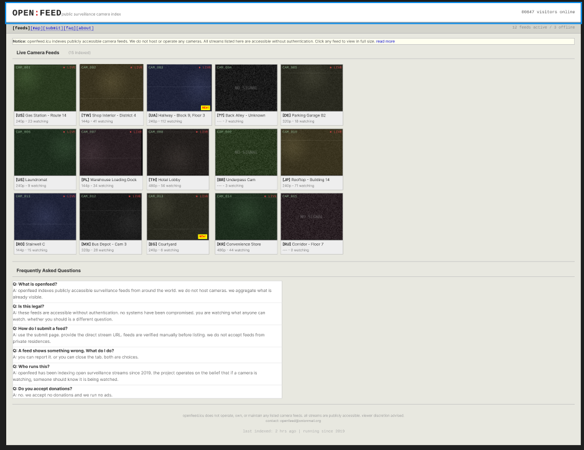Screen dimensions: 584x450
Task: Click the LIVE indicator on CAM_005
Action: 336,67
